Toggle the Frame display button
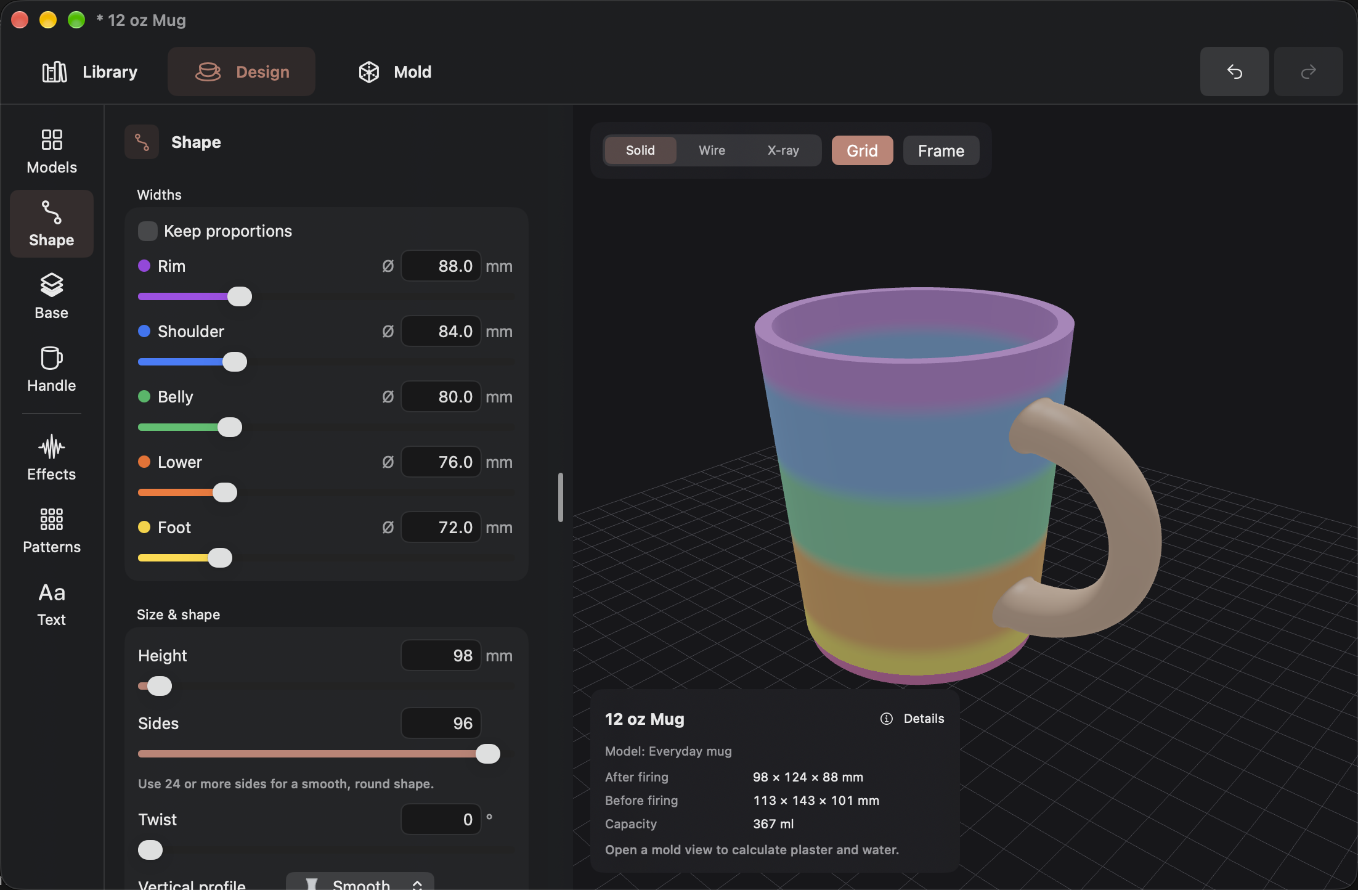 (x=941, y=150)
